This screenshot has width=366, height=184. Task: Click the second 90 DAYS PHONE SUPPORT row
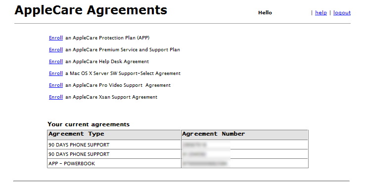(178, 154)
